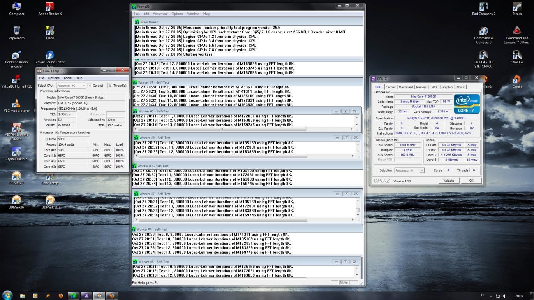The width and height of the screenshot is (534, 300).
Task: Select the Worker #3 - Self-Test title bar
Action: click(248, 166)
